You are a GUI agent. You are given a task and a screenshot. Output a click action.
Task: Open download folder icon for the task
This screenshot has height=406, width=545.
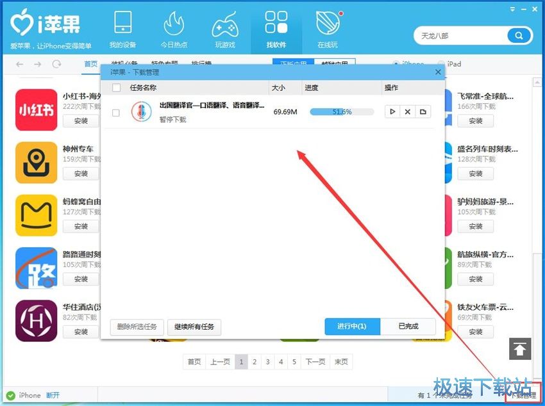[423, 111]
